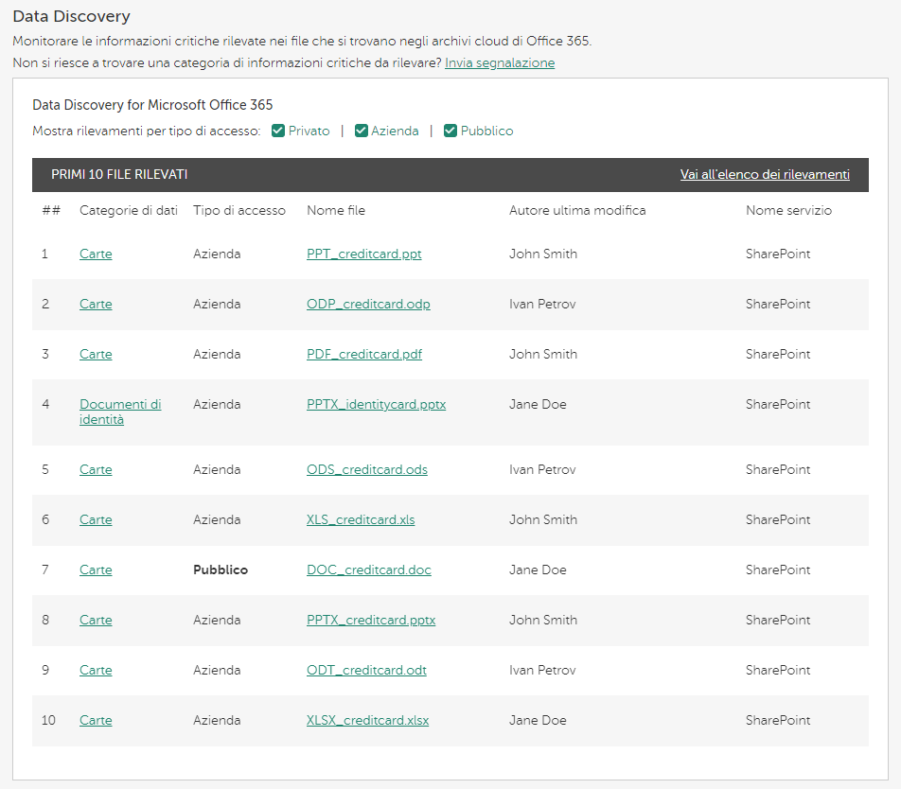Click Carte category in row 1
The height and width of the screenshot is (789, 901).
coord(96,254)
